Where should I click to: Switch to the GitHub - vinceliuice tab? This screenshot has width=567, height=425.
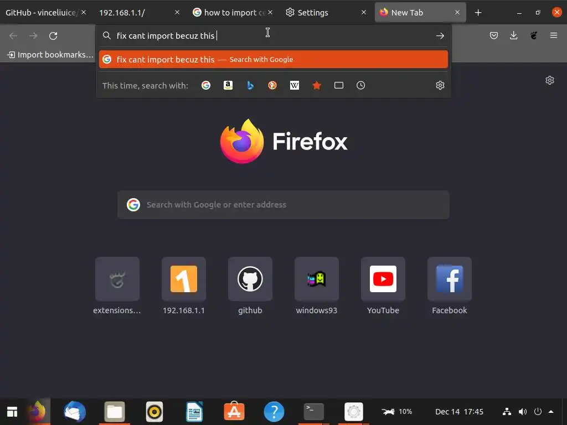(40, 13)
